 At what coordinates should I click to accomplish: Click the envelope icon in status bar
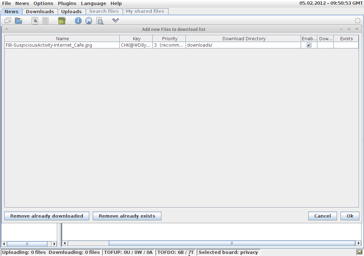(360, 252)
